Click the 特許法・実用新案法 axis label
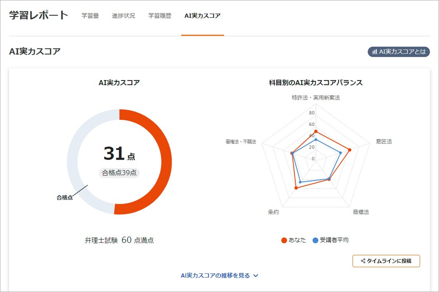This screenshot has width=439, height=292. 316,97
